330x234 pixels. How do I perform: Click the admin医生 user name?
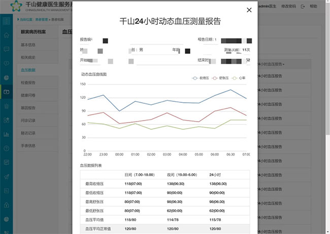pyautogui.click(x=267, y=6)
